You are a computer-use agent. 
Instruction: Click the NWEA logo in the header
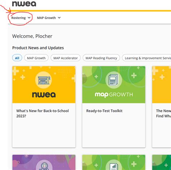click(24, 4)
